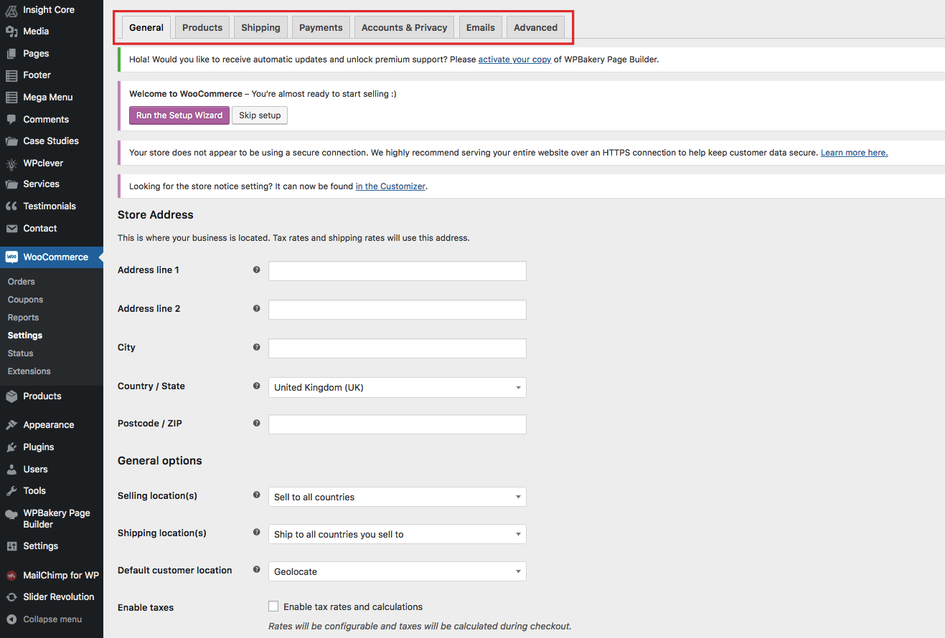Open Status under WooCommerce
The image size is (945, 638).
[20, 353]
